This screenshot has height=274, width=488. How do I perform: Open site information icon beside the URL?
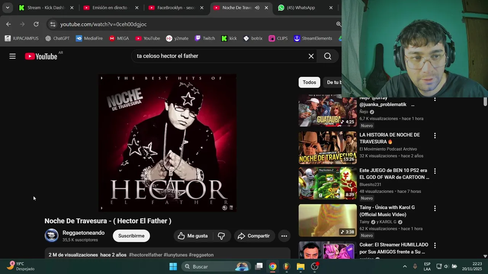(x=52, y=24)
